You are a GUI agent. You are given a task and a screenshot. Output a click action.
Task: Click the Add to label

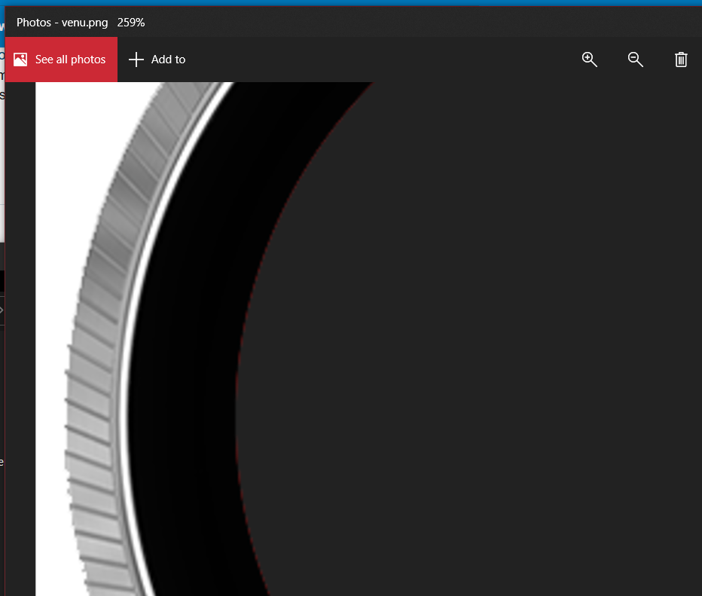[169, 60]
